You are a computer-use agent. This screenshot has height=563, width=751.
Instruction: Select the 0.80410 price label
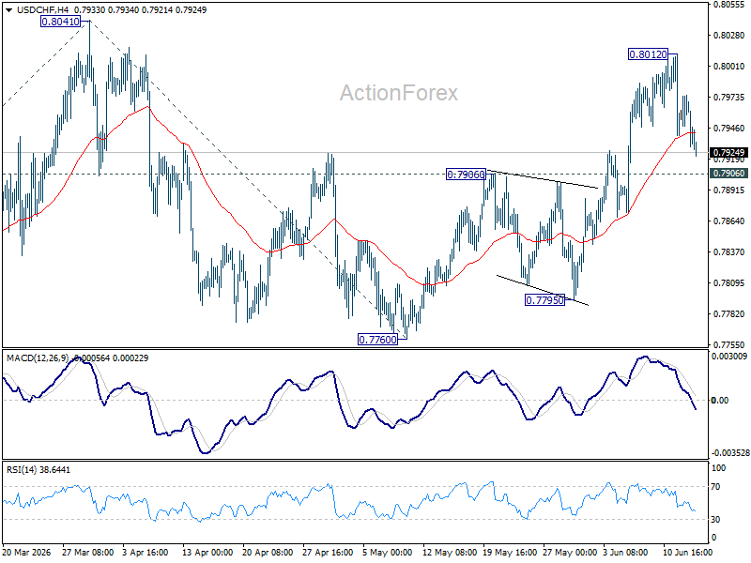coord(60,22)
